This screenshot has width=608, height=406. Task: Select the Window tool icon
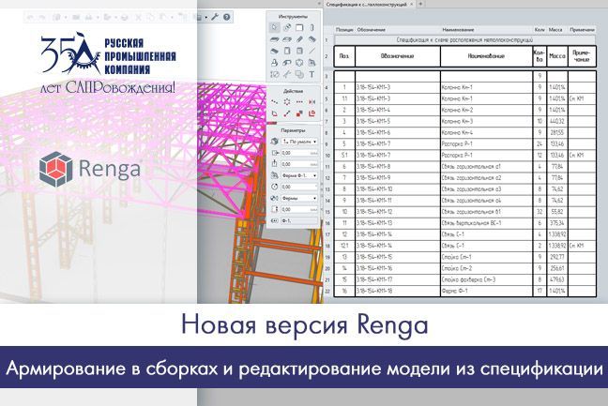pyautogui.click(x=299, y=51)
